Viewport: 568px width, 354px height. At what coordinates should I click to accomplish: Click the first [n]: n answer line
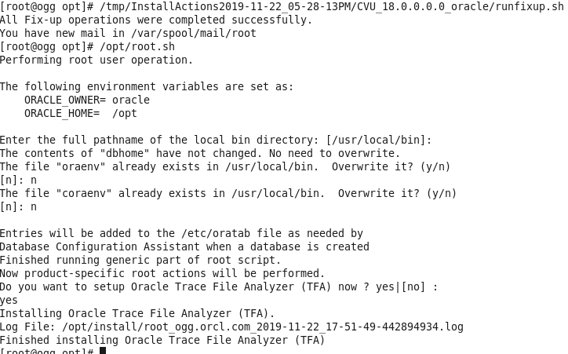click(x=19, y=180)
